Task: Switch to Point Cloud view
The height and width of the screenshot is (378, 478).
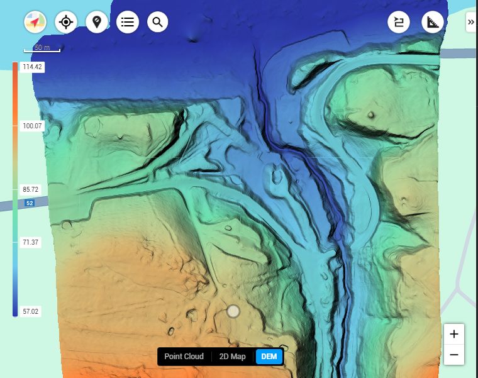Action: (184, 357)
